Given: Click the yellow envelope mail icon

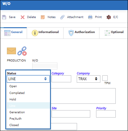Looking at the screenshot, I should coord(11,51).
